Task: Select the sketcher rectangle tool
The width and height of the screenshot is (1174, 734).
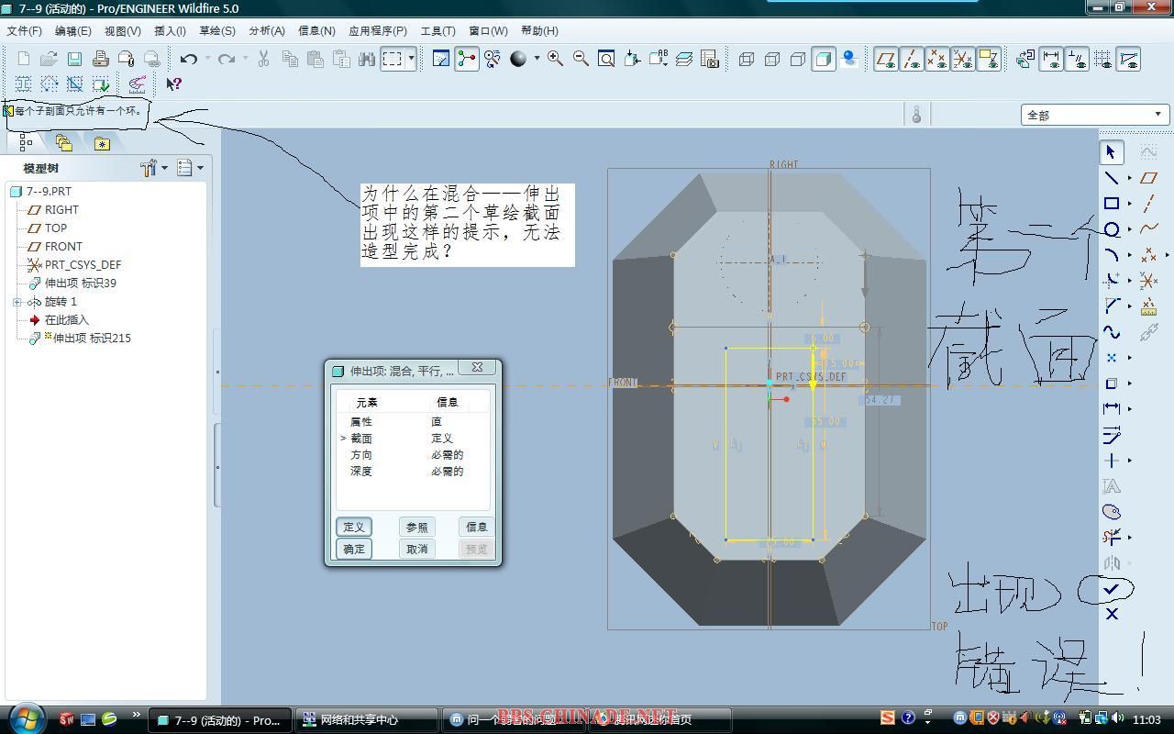Action: click(x=1112, y=204)
